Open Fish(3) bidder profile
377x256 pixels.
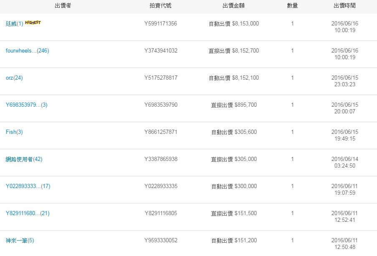click(x=14, y=132)
